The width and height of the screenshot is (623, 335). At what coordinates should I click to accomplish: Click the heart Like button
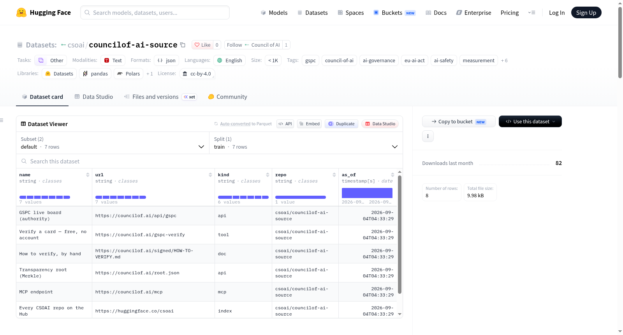click(202, 45)
